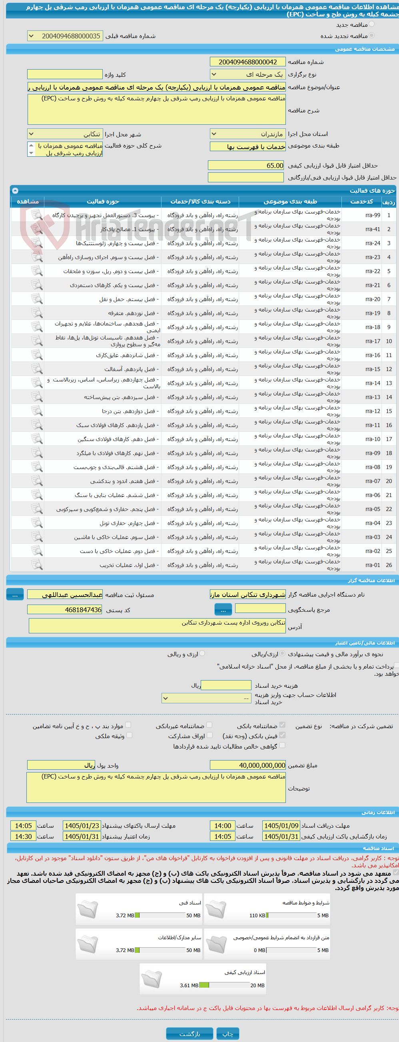Click the کلید واژه input field
The image size is (399, 1042).
point(65,74)
